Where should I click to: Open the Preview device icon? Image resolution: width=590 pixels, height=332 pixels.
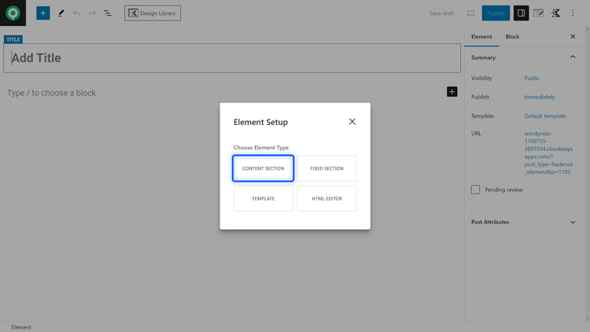(x=470, y=13)
